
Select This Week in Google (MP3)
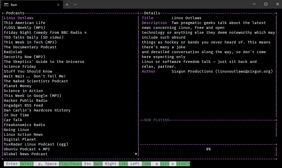32,96
